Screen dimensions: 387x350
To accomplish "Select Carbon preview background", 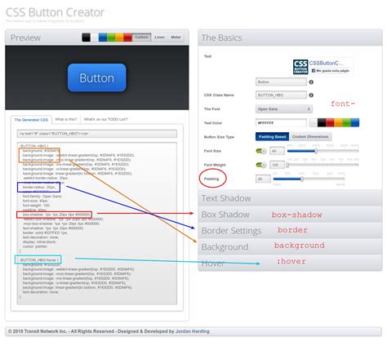I will (x=141, y=38).
